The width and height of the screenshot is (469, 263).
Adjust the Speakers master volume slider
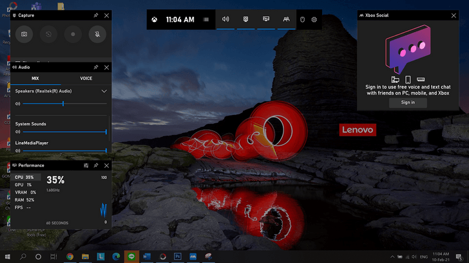[x=64, y=104]
